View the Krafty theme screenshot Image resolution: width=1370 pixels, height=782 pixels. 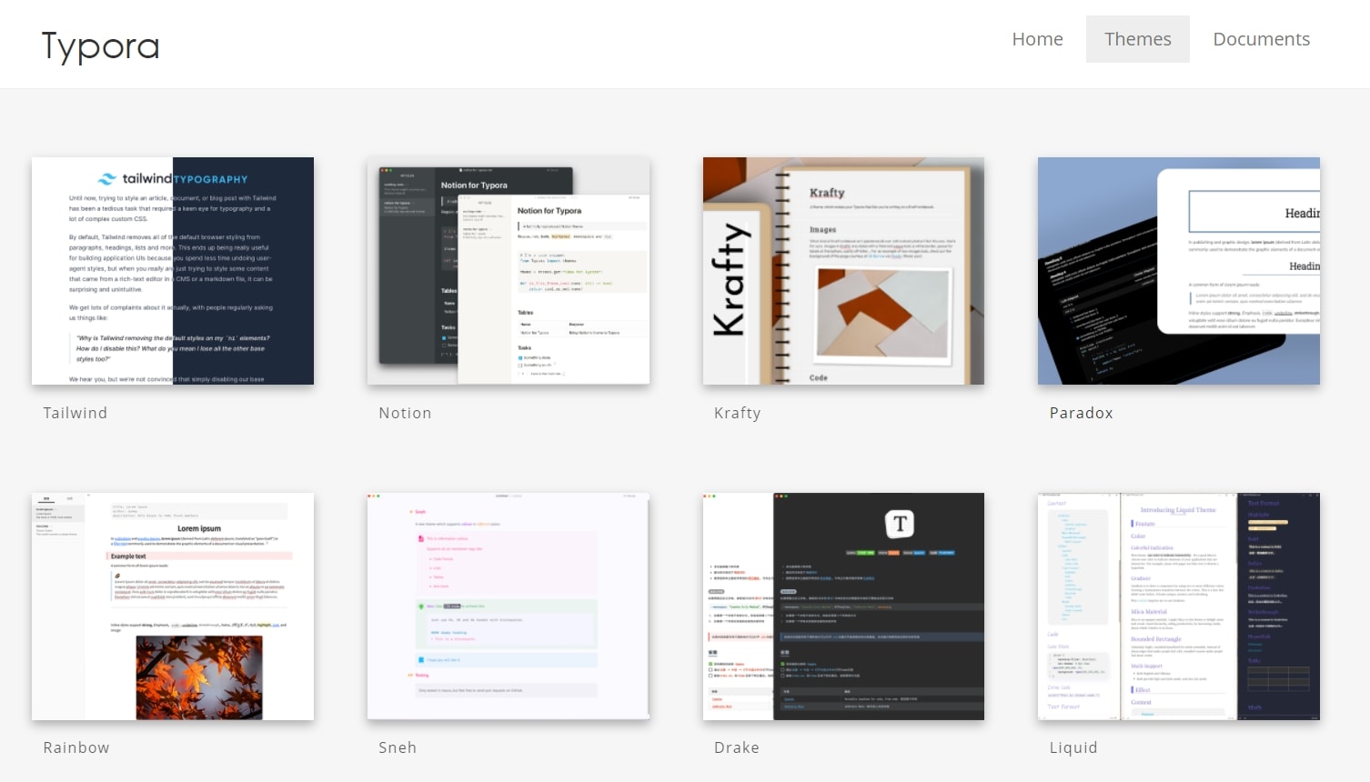click(843, 271)
